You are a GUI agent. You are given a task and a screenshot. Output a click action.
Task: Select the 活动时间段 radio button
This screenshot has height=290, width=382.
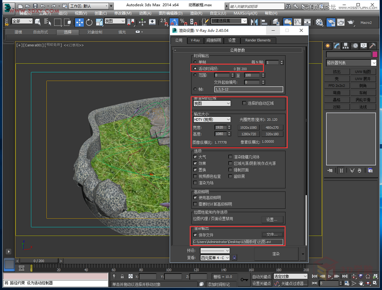click(194, 68)
